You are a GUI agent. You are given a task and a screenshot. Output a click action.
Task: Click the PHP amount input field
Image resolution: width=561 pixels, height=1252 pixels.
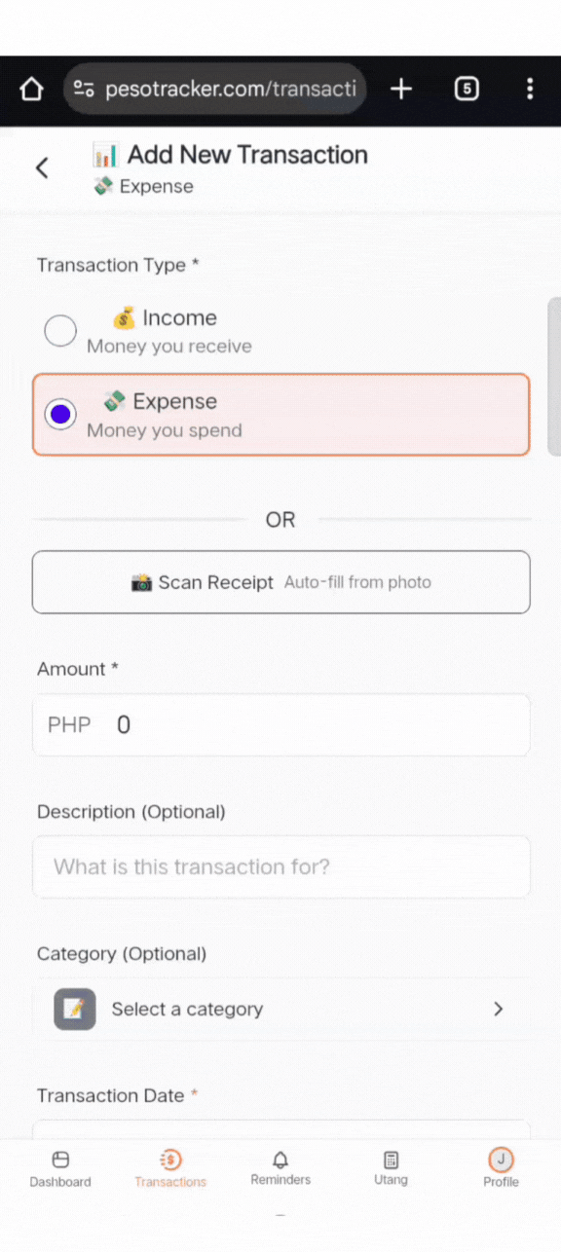tap(280, 724)
